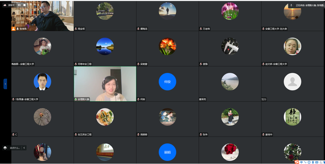
Task: Toggle Chinese input mode 中 icon
Action: (x=301, y=161)
